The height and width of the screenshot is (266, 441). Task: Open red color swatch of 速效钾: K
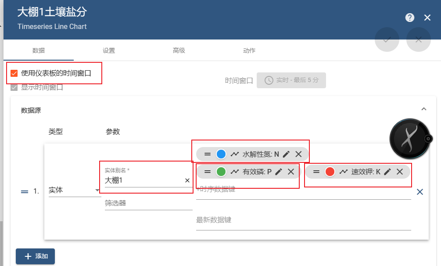tap(330, 172)
